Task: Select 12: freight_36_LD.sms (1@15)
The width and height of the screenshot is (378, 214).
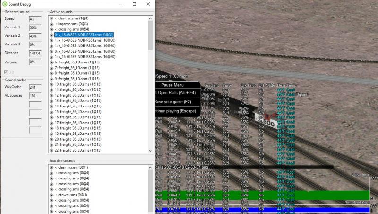Action: 78,95
